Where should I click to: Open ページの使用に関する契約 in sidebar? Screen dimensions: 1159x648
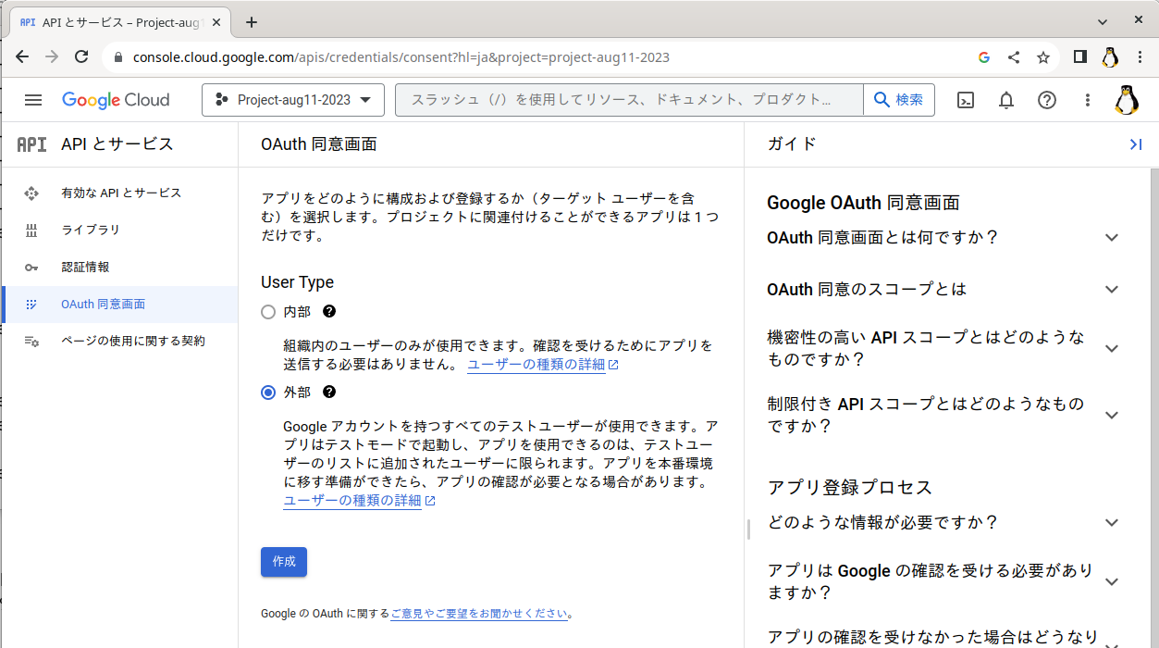pos(120,342)
